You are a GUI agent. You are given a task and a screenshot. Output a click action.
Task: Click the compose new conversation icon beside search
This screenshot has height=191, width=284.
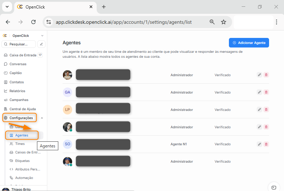tap(42, 44)
